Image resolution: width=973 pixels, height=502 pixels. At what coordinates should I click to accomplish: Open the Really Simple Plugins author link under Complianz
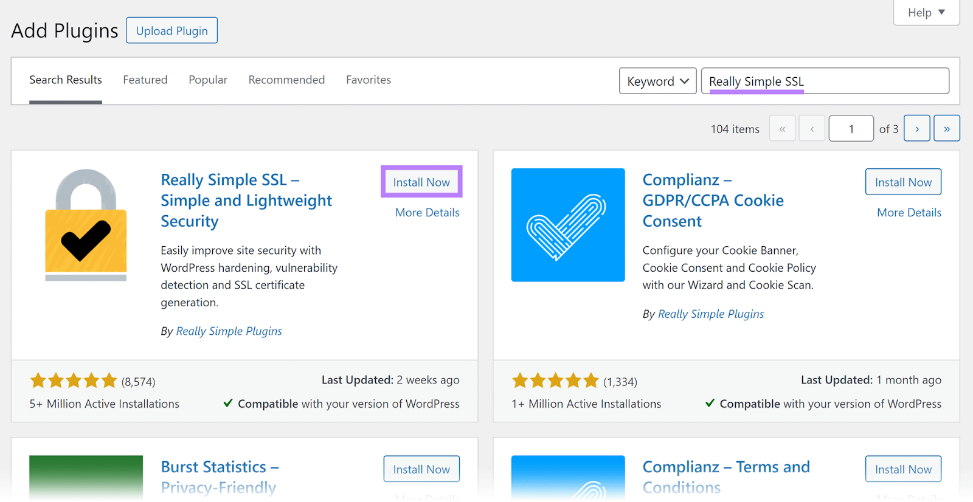pyautogui.click(x=711, y=314)
